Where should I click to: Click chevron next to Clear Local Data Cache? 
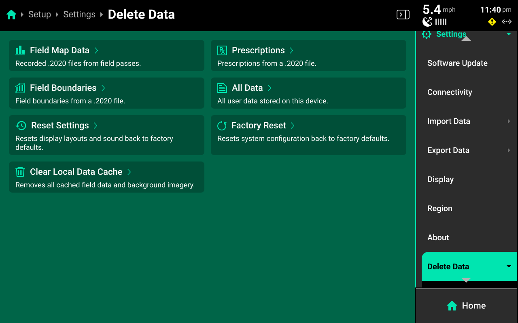click(129, 172)
